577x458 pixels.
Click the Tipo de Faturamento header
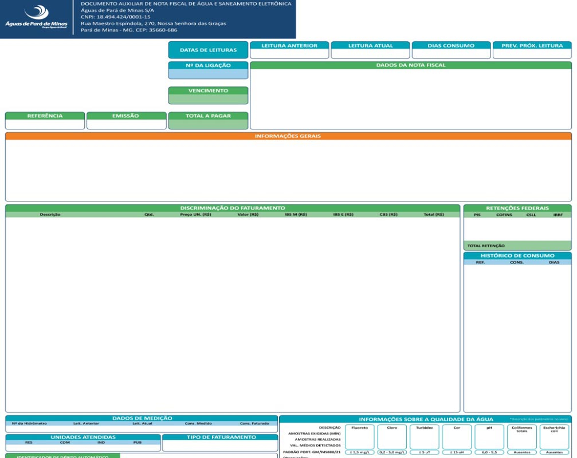[221, 437]
